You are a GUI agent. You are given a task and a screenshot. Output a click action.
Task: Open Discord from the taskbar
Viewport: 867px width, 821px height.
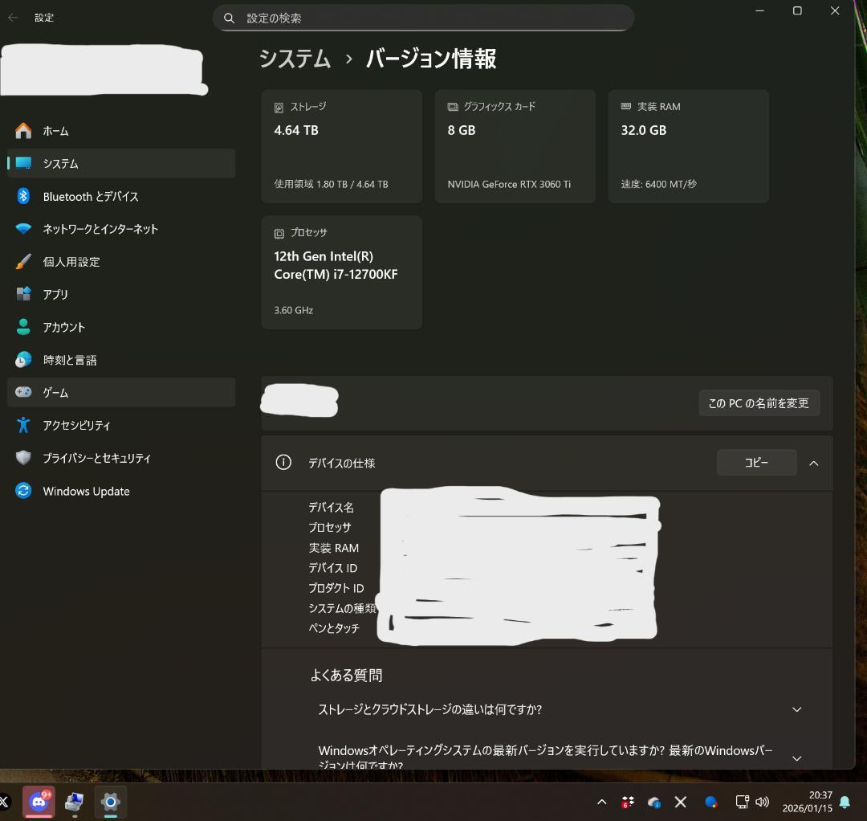click(39, 801)
